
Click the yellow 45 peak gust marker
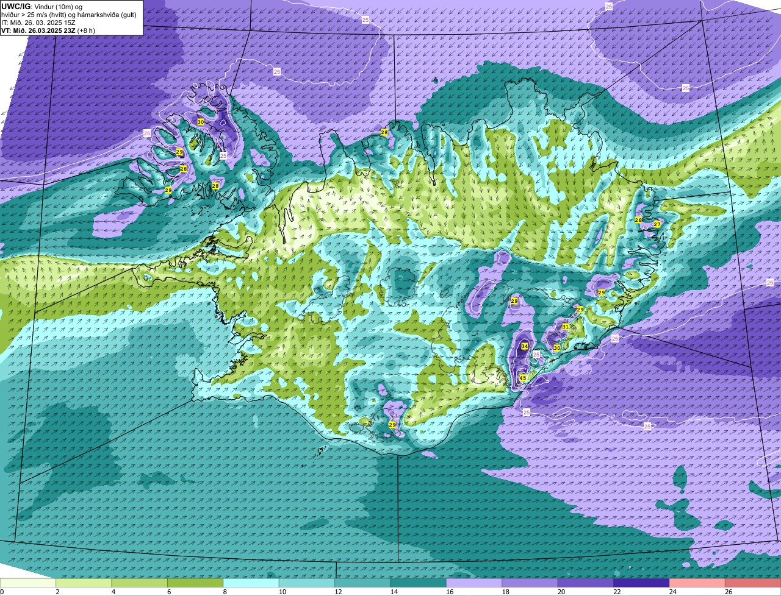522,378
